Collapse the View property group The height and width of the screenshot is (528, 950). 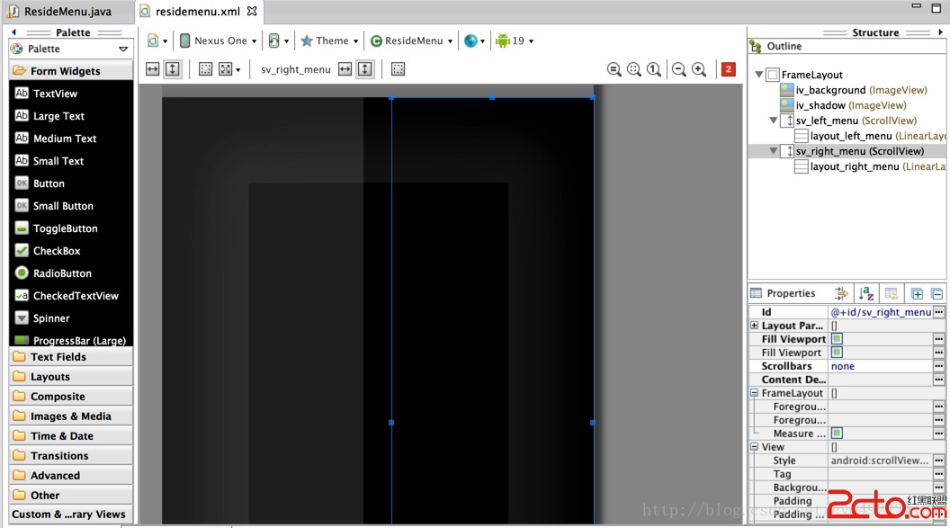pos(754,447)
